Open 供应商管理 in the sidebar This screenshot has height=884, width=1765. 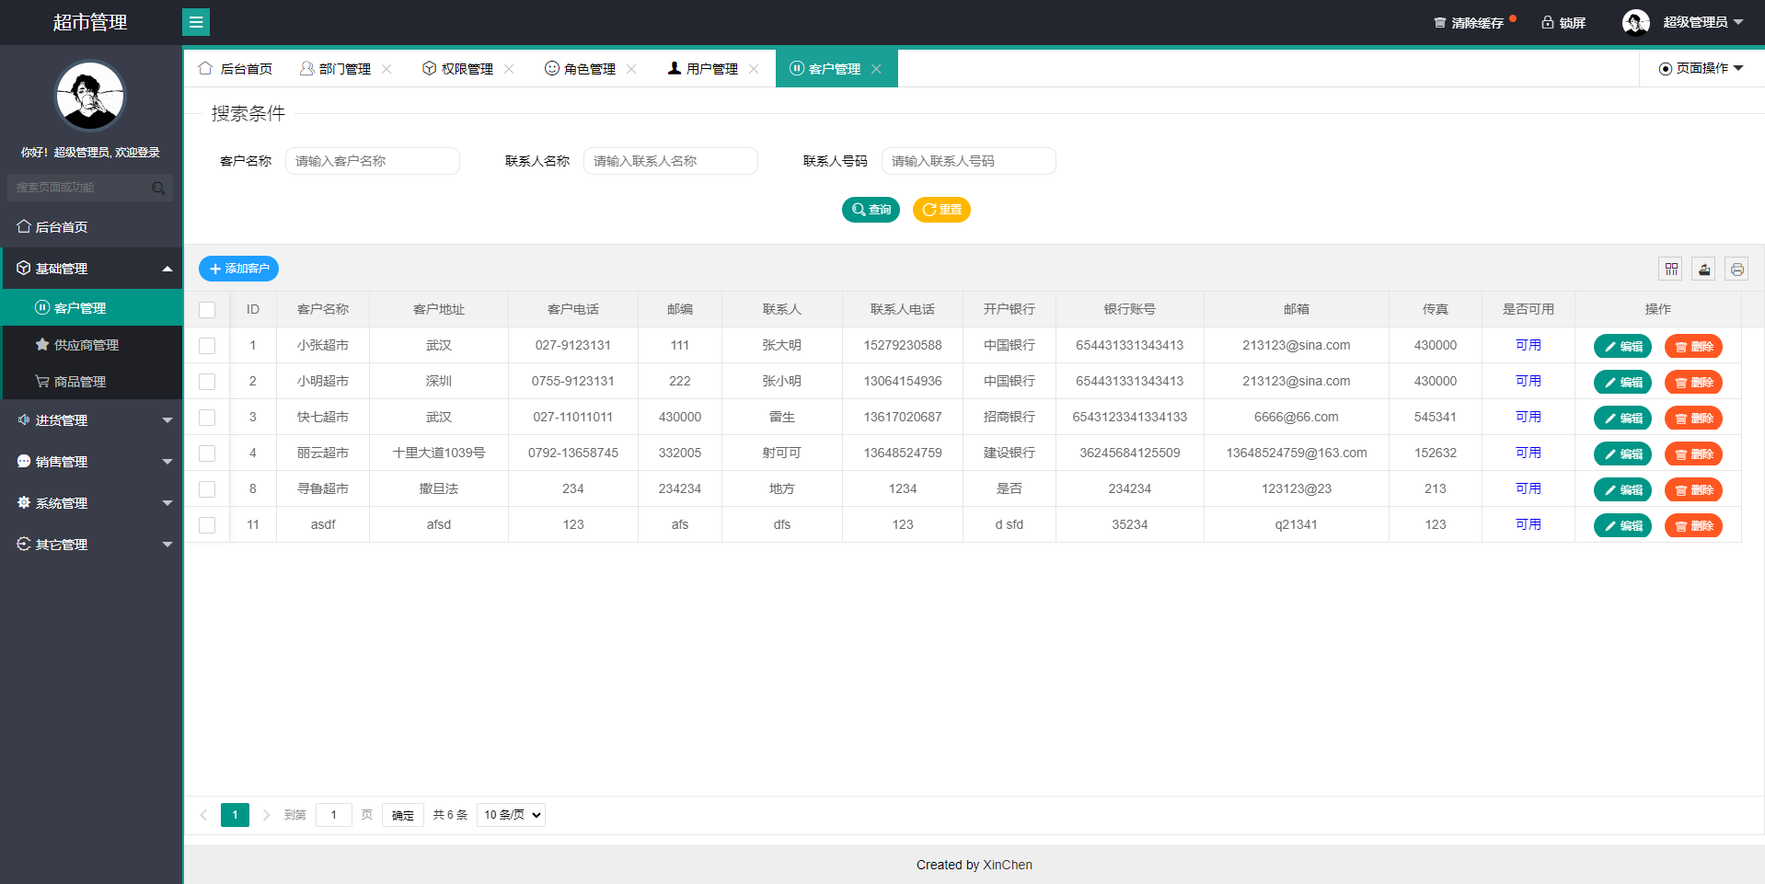pos(91,345)
